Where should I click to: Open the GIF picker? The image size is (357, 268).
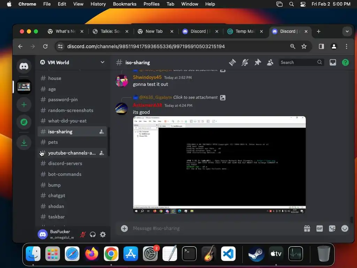[319, 228]
